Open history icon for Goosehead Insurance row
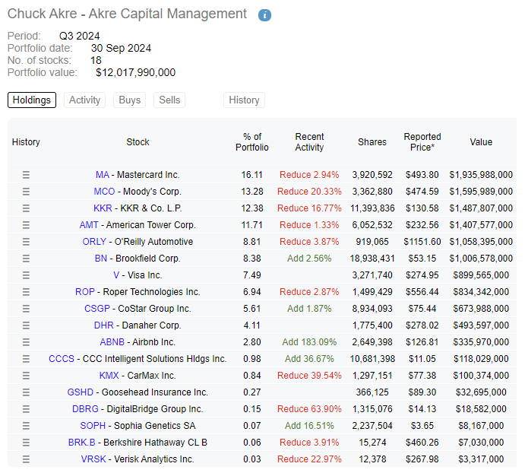 (26, 392)
